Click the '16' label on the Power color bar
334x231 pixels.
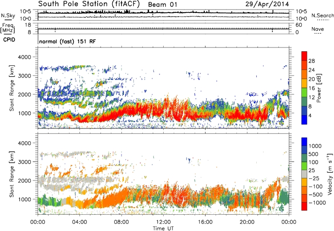pos(311,88)
